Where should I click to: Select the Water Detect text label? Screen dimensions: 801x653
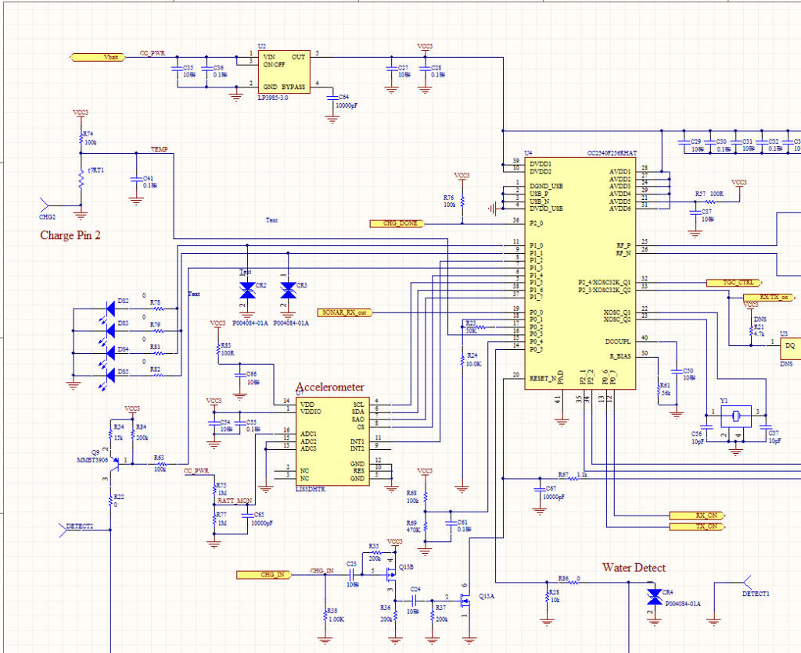[634, 568]
